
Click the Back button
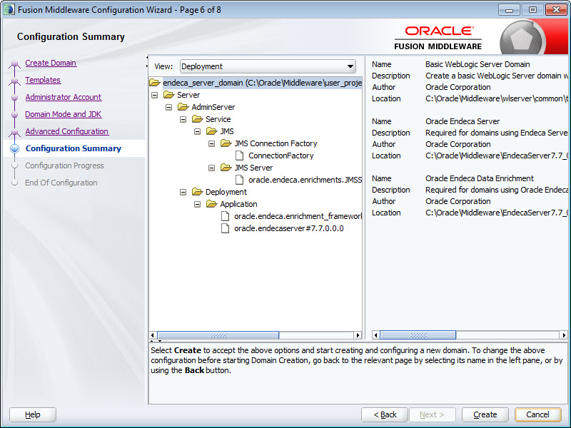[x=385, y=414]
